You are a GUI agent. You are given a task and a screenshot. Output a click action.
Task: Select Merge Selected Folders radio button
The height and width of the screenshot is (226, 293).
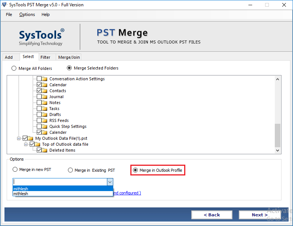[69, 68]
